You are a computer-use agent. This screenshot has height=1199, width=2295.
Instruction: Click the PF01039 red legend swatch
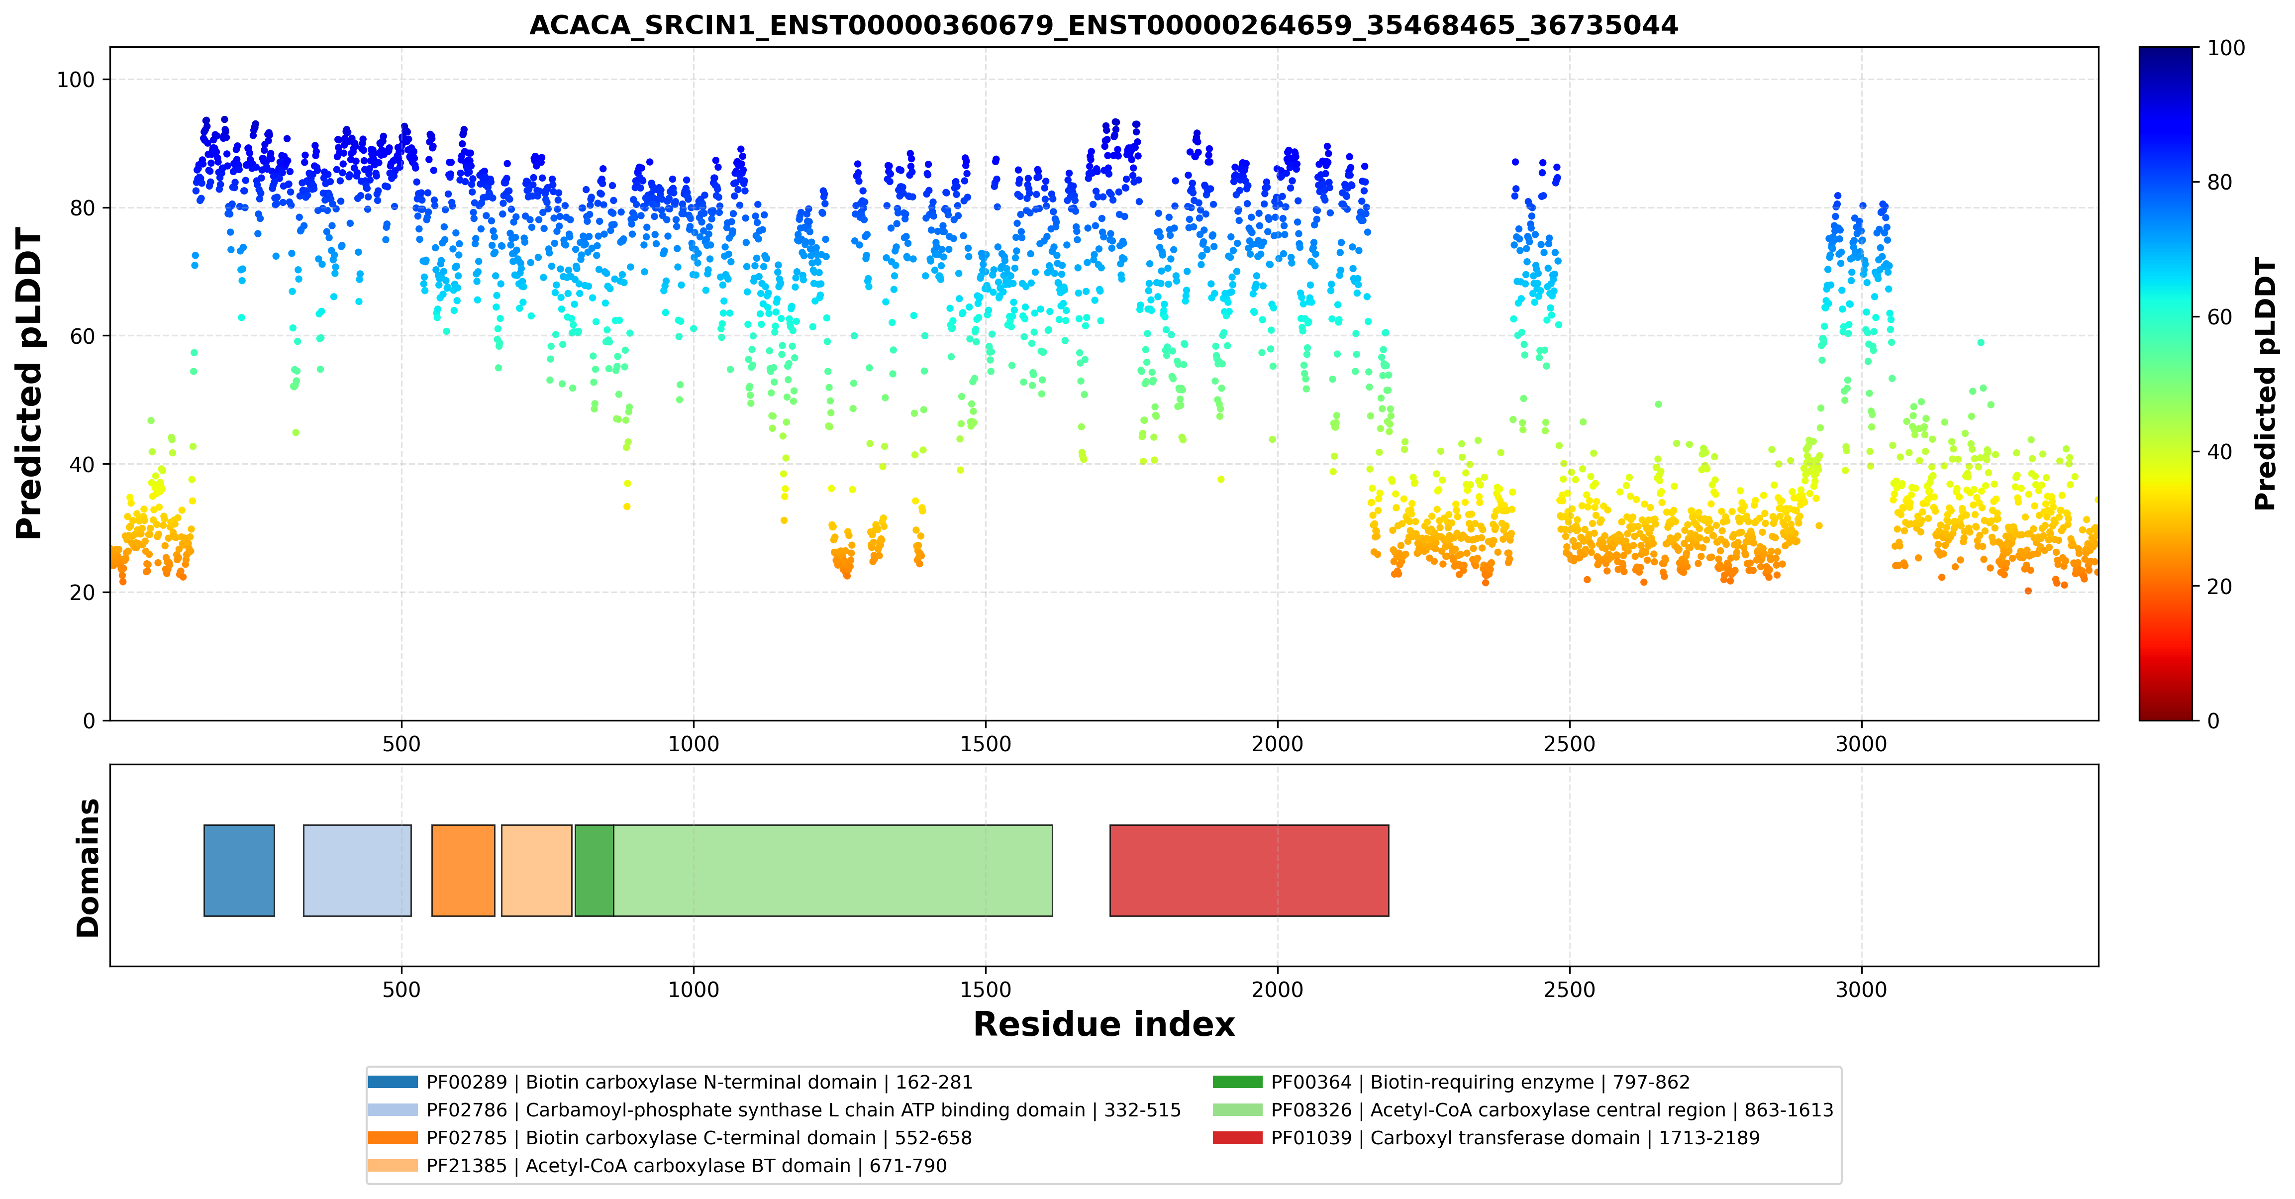click(1237, 1137)
